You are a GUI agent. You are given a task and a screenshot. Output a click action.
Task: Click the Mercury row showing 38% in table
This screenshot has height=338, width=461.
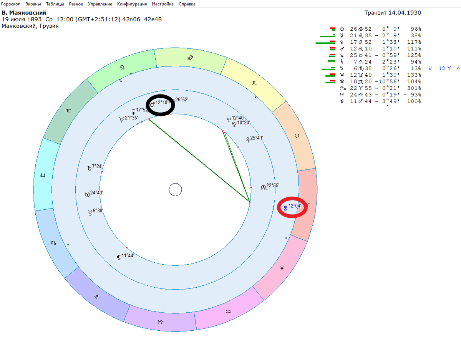(380, 35)
